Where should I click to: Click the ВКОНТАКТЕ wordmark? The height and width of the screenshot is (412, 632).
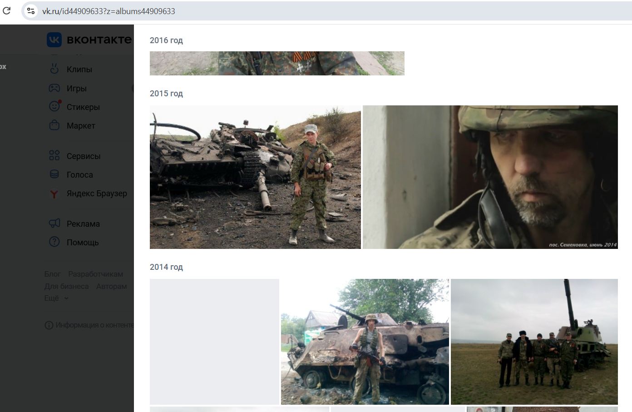click(99, 40)
